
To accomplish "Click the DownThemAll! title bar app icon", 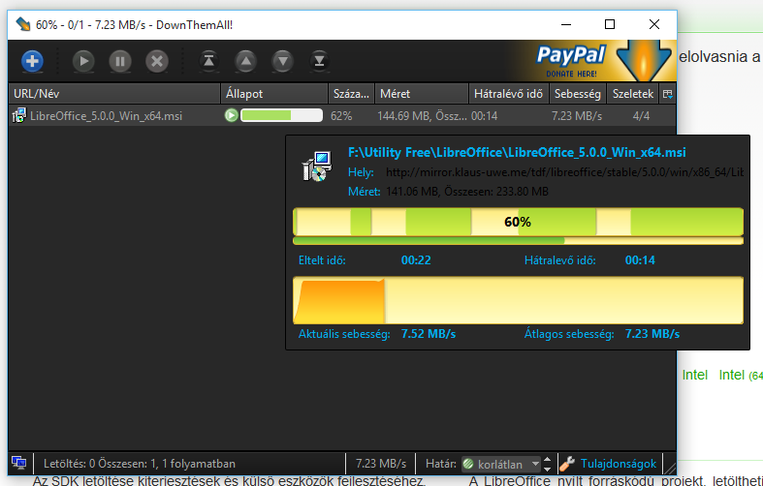I will [23, 24].
